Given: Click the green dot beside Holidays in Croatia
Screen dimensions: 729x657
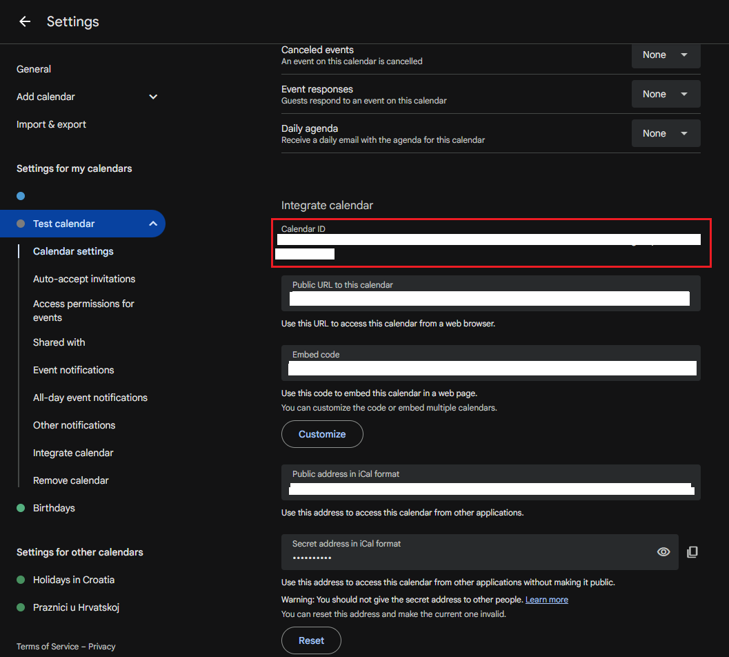Looking at the screenshot, I should coord(21,580).
